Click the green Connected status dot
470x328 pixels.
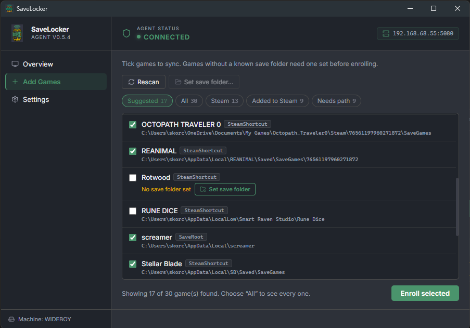click(x=139, y=37)
